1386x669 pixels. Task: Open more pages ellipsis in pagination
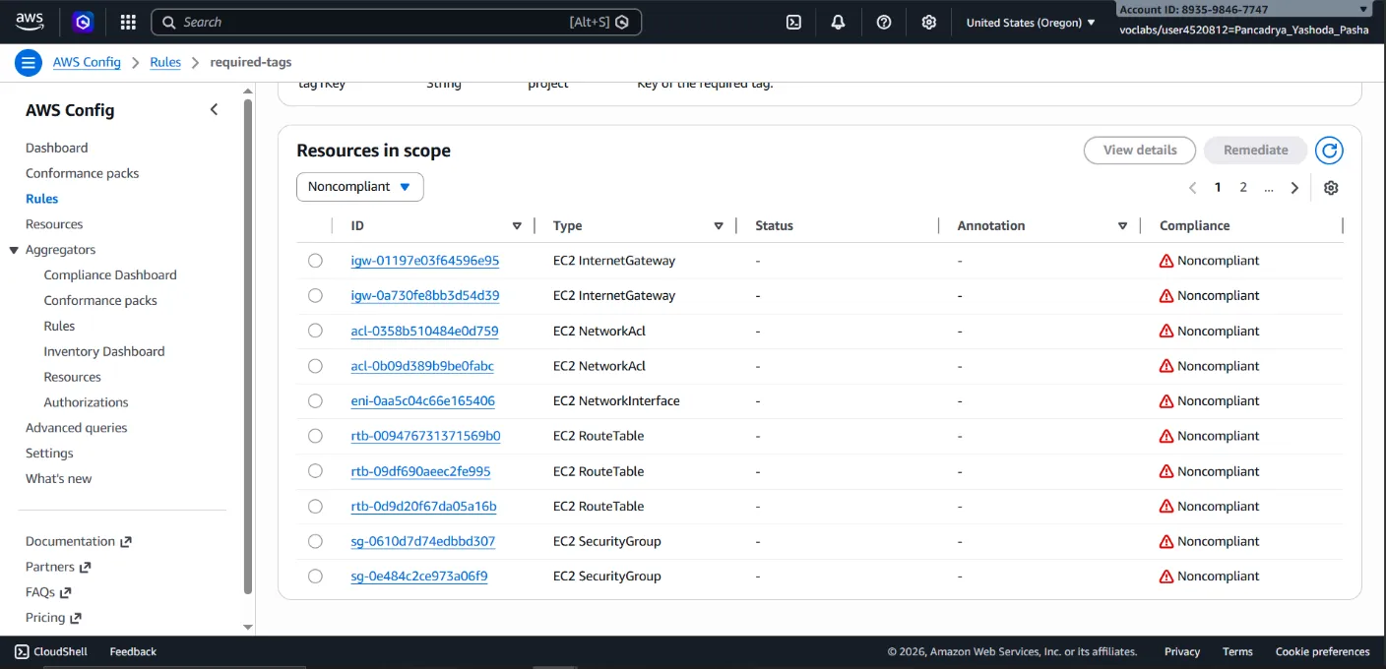pos(1269,188)
